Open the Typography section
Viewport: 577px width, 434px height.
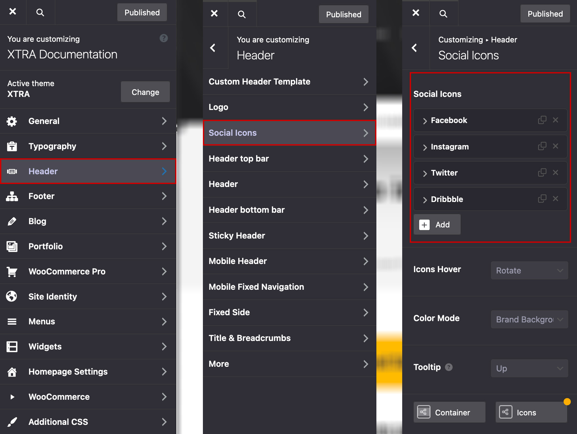point(88,146)
